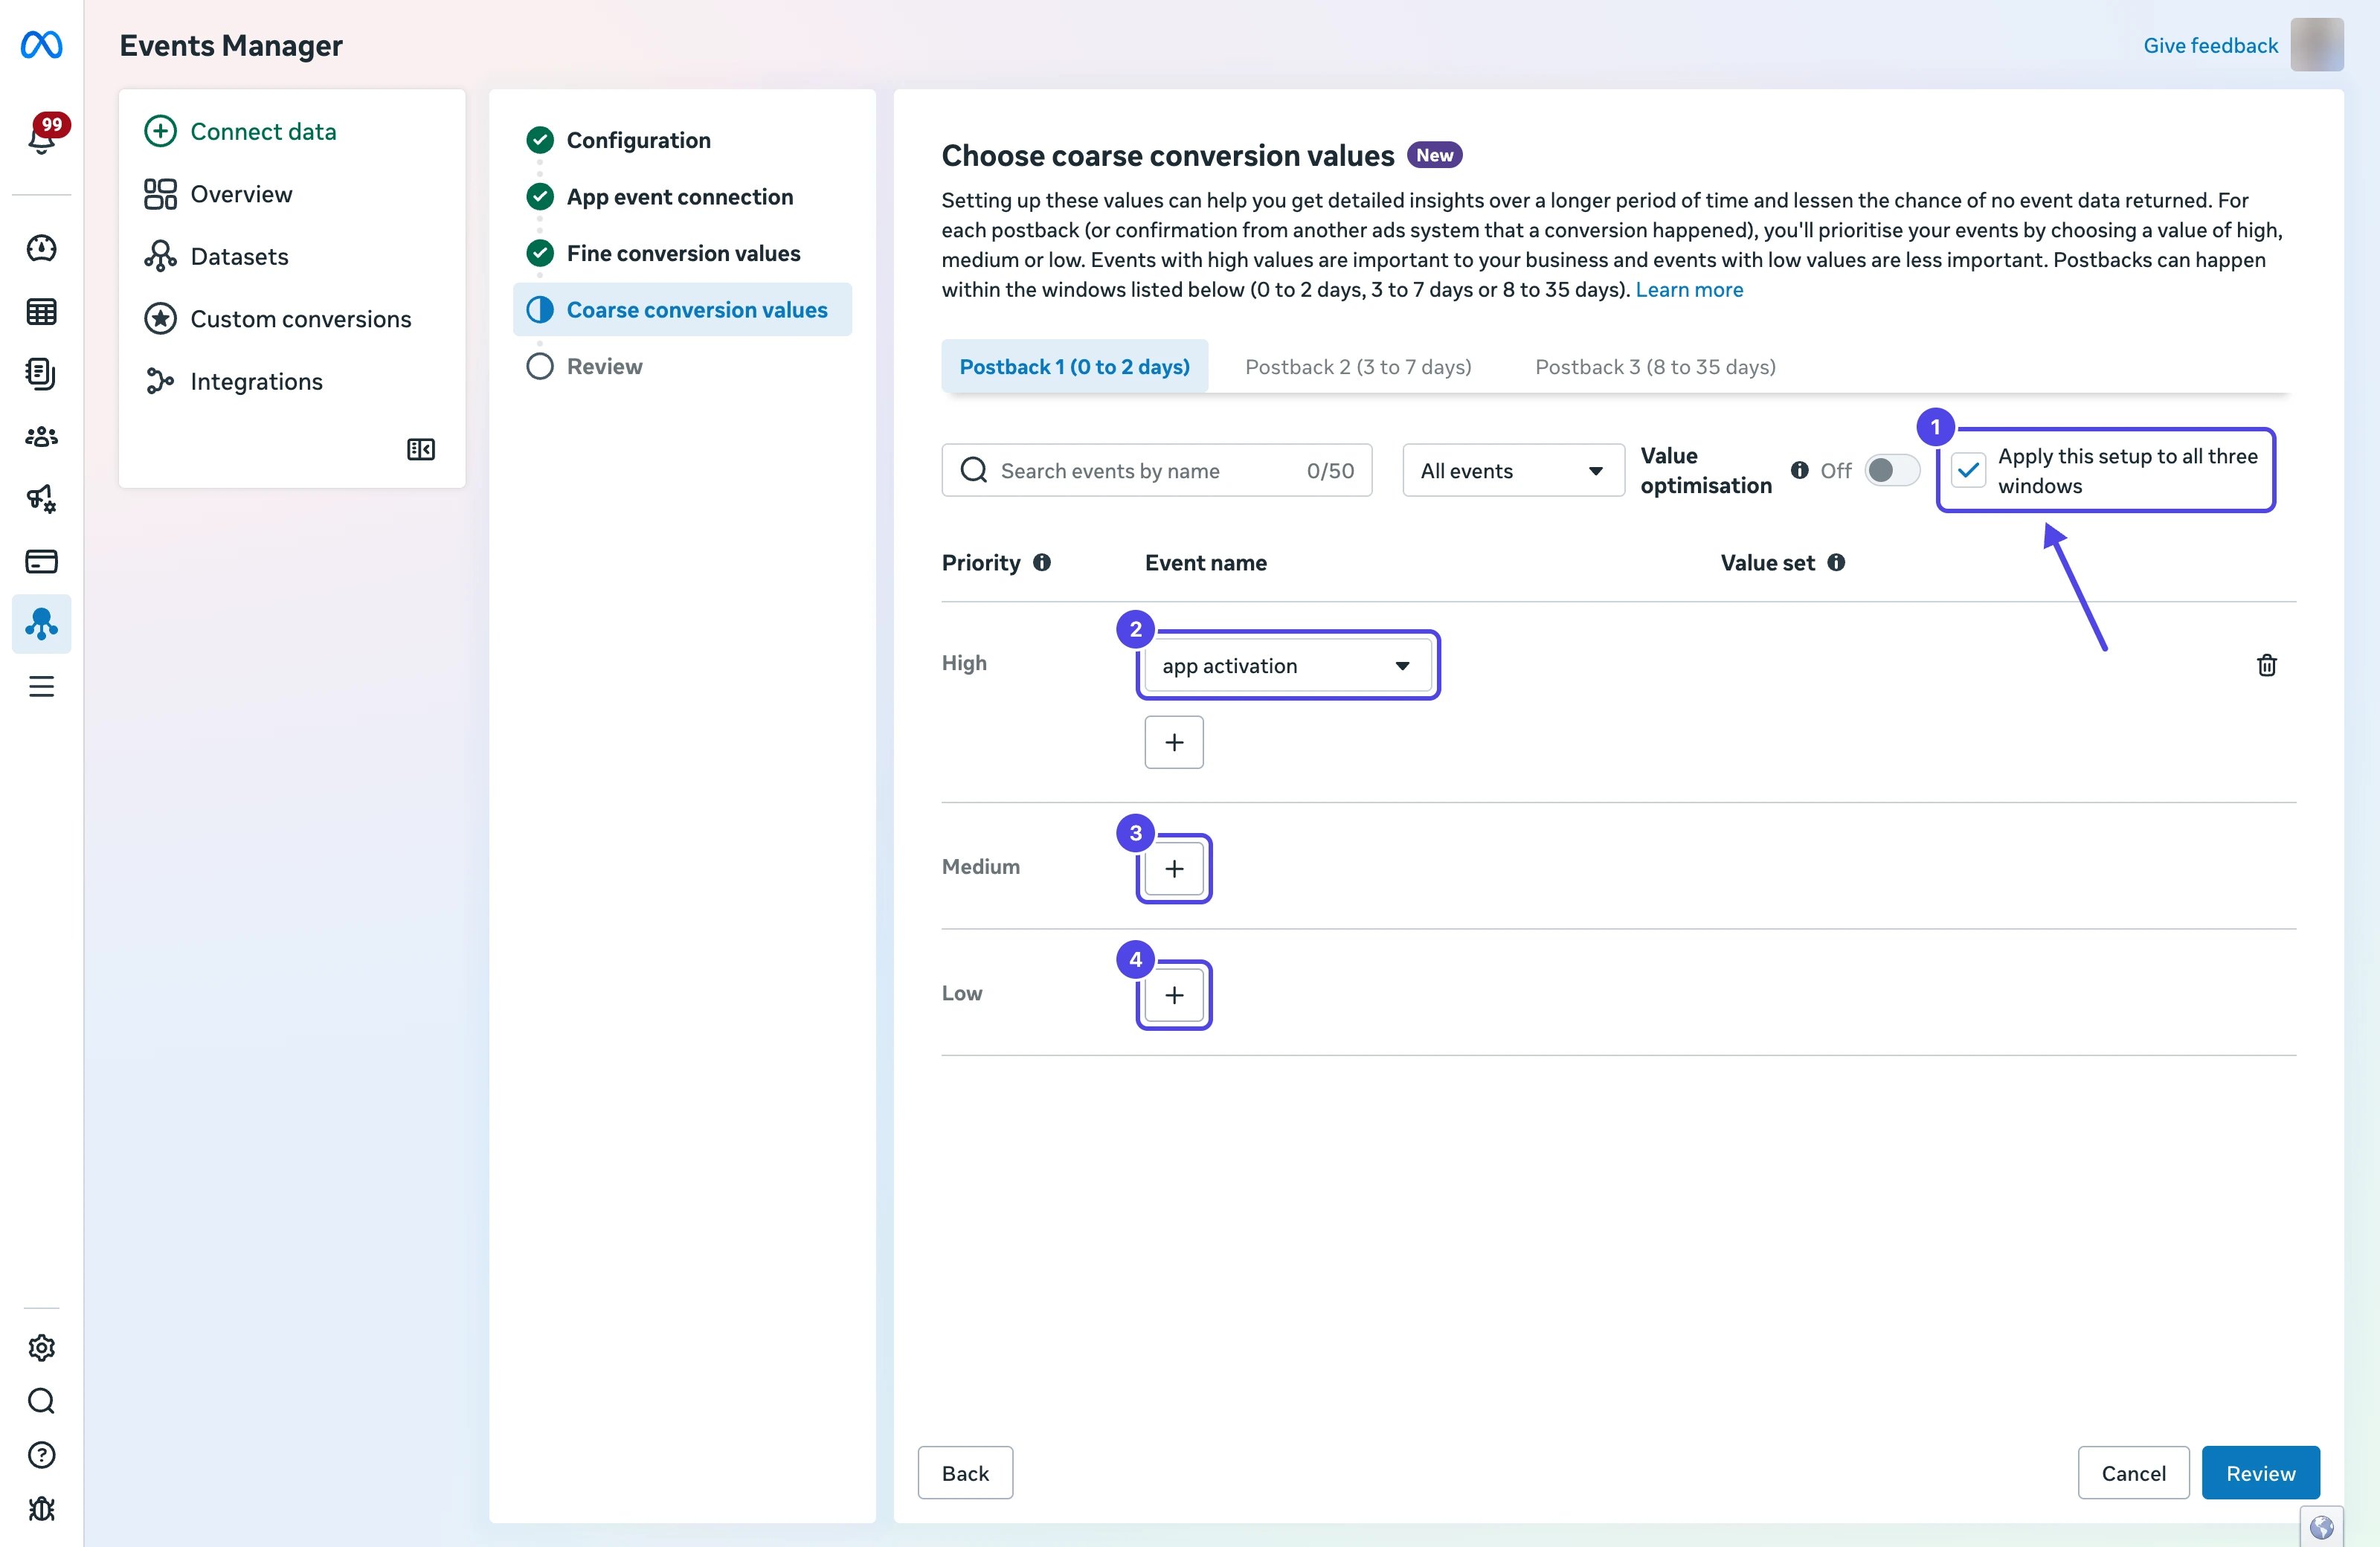Click the bug report icon in sidebar
2380x1547 pixels.
pos(41,1509)
